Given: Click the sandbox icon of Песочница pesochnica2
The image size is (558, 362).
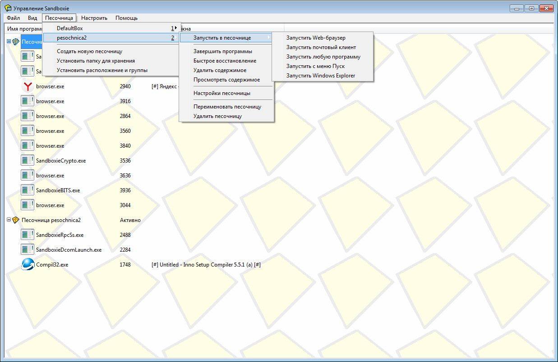Looking at the screenshot, I should click(x=16, y=220).
